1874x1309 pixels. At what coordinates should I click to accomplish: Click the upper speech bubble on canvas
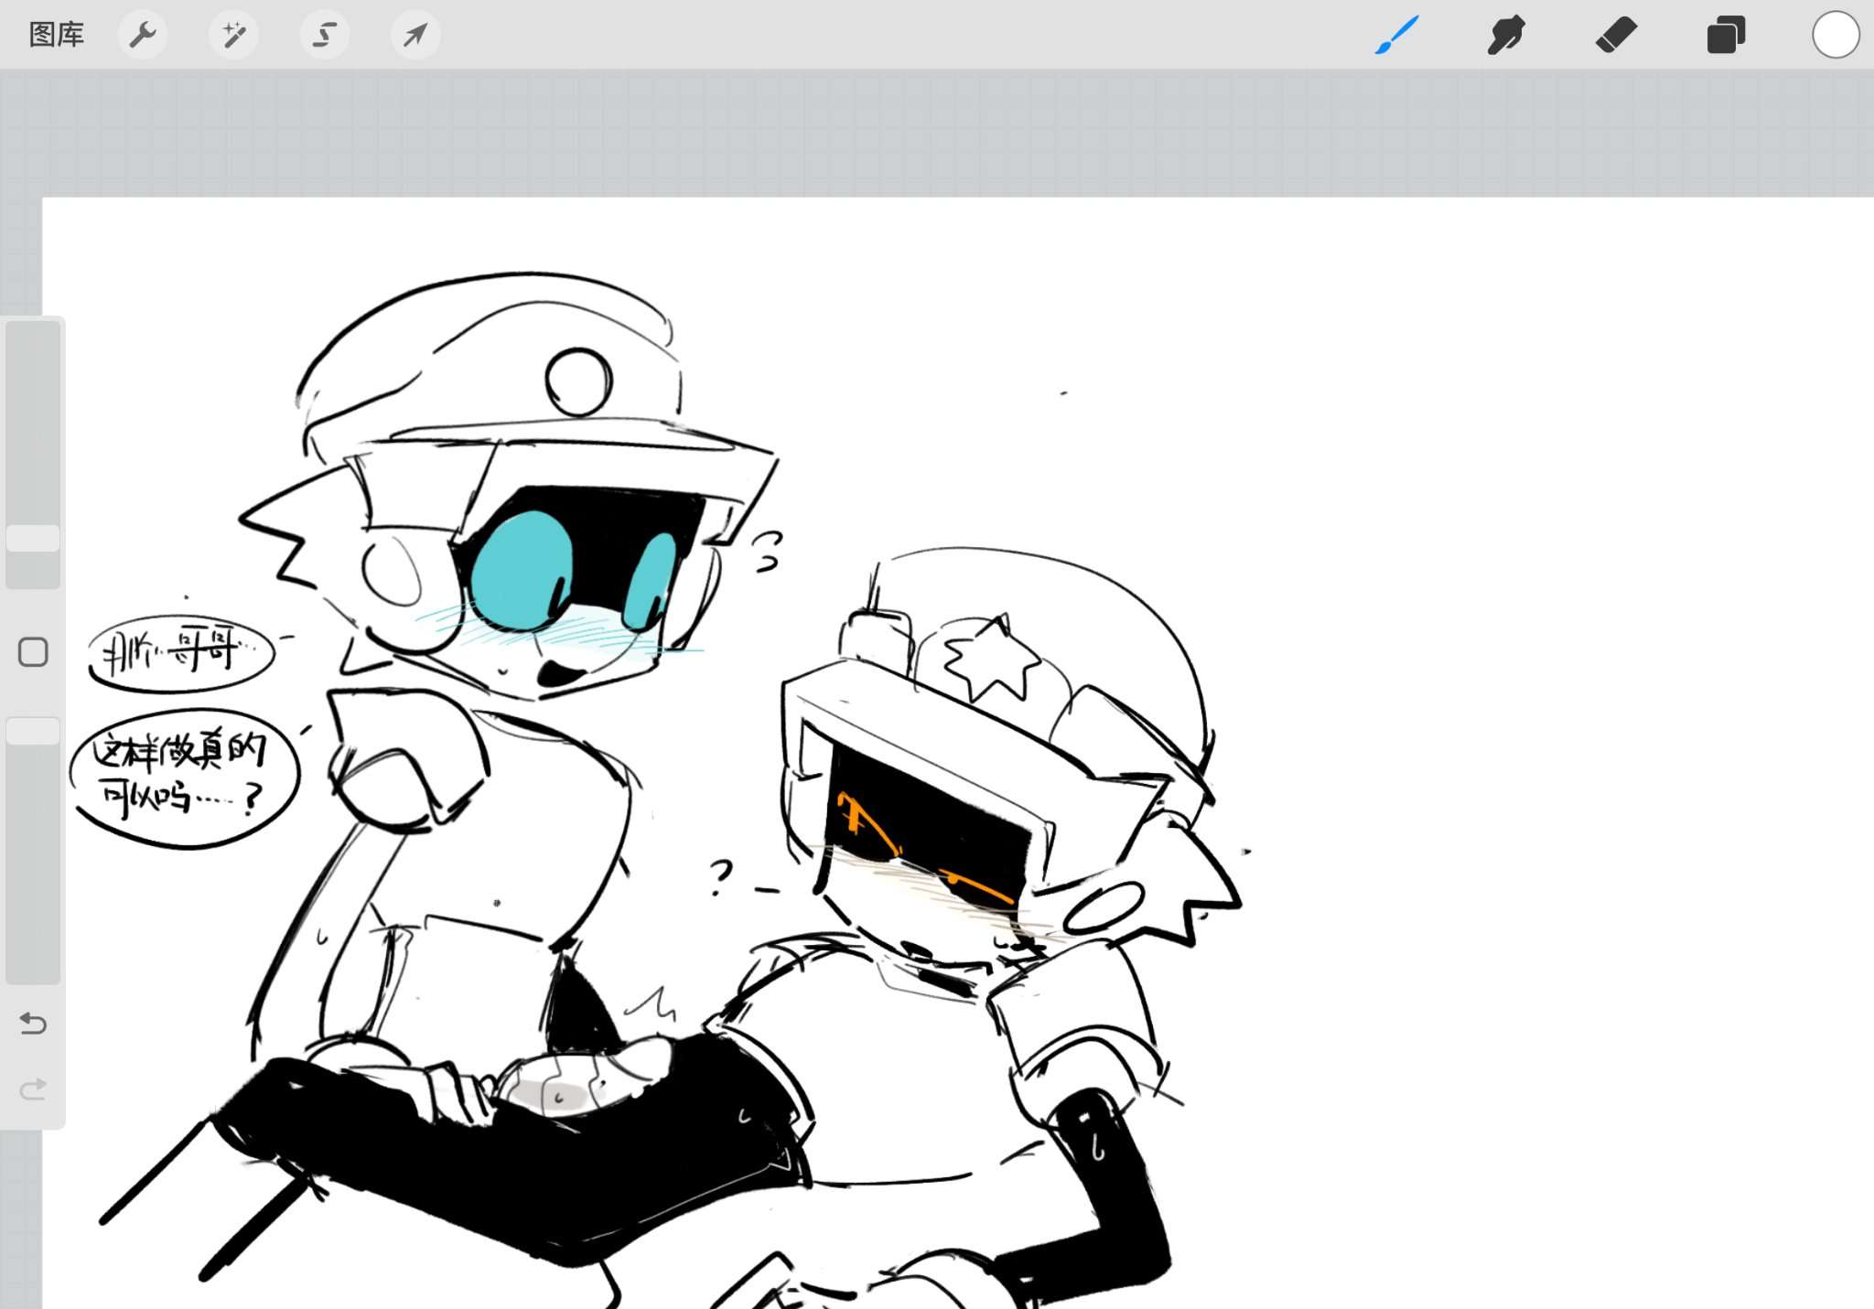[x=181, y=652]
